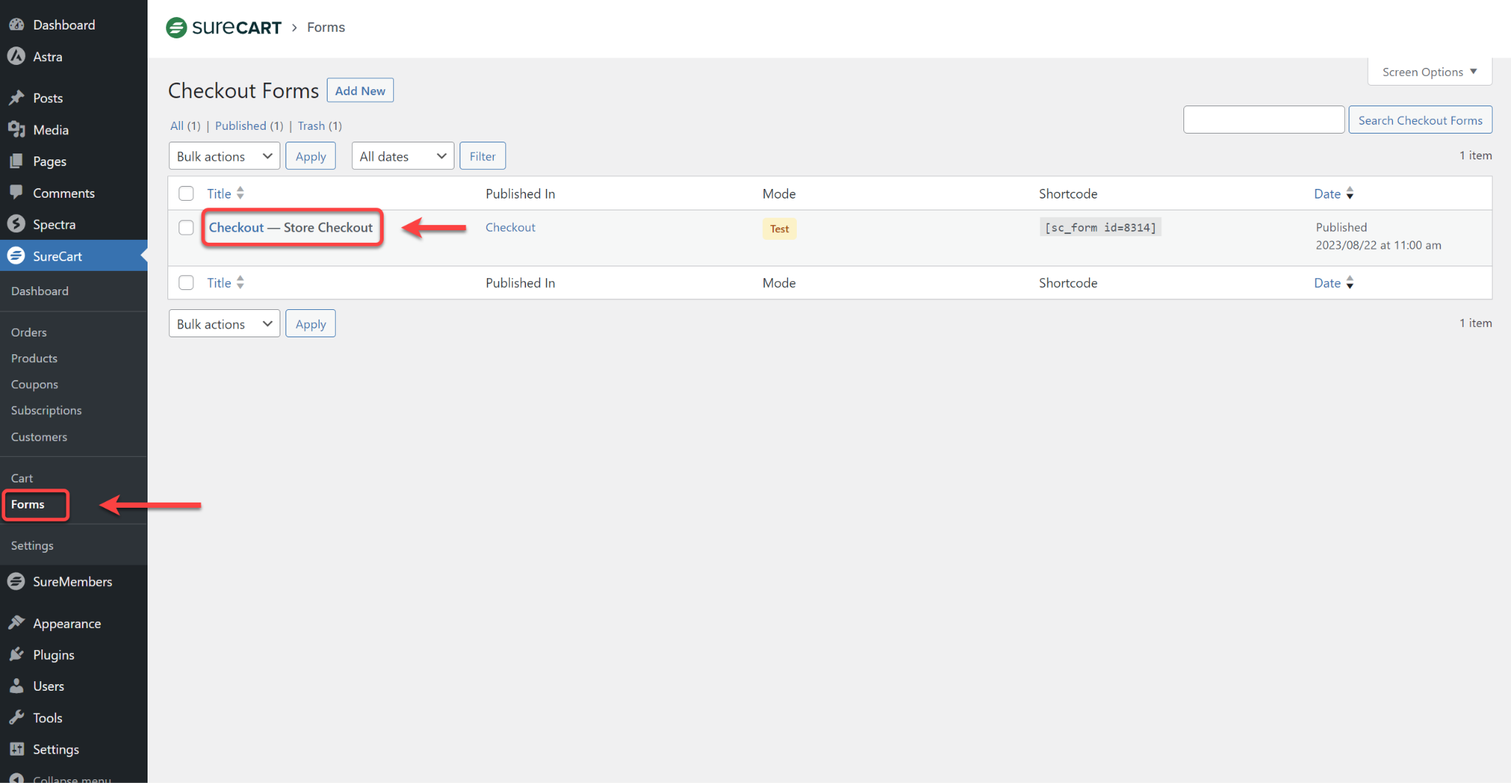This screenshot has height=783, width=1511.
Task: Open the Bulk actions dropdown
Action: pyautogui.click(x=224, y=156)
